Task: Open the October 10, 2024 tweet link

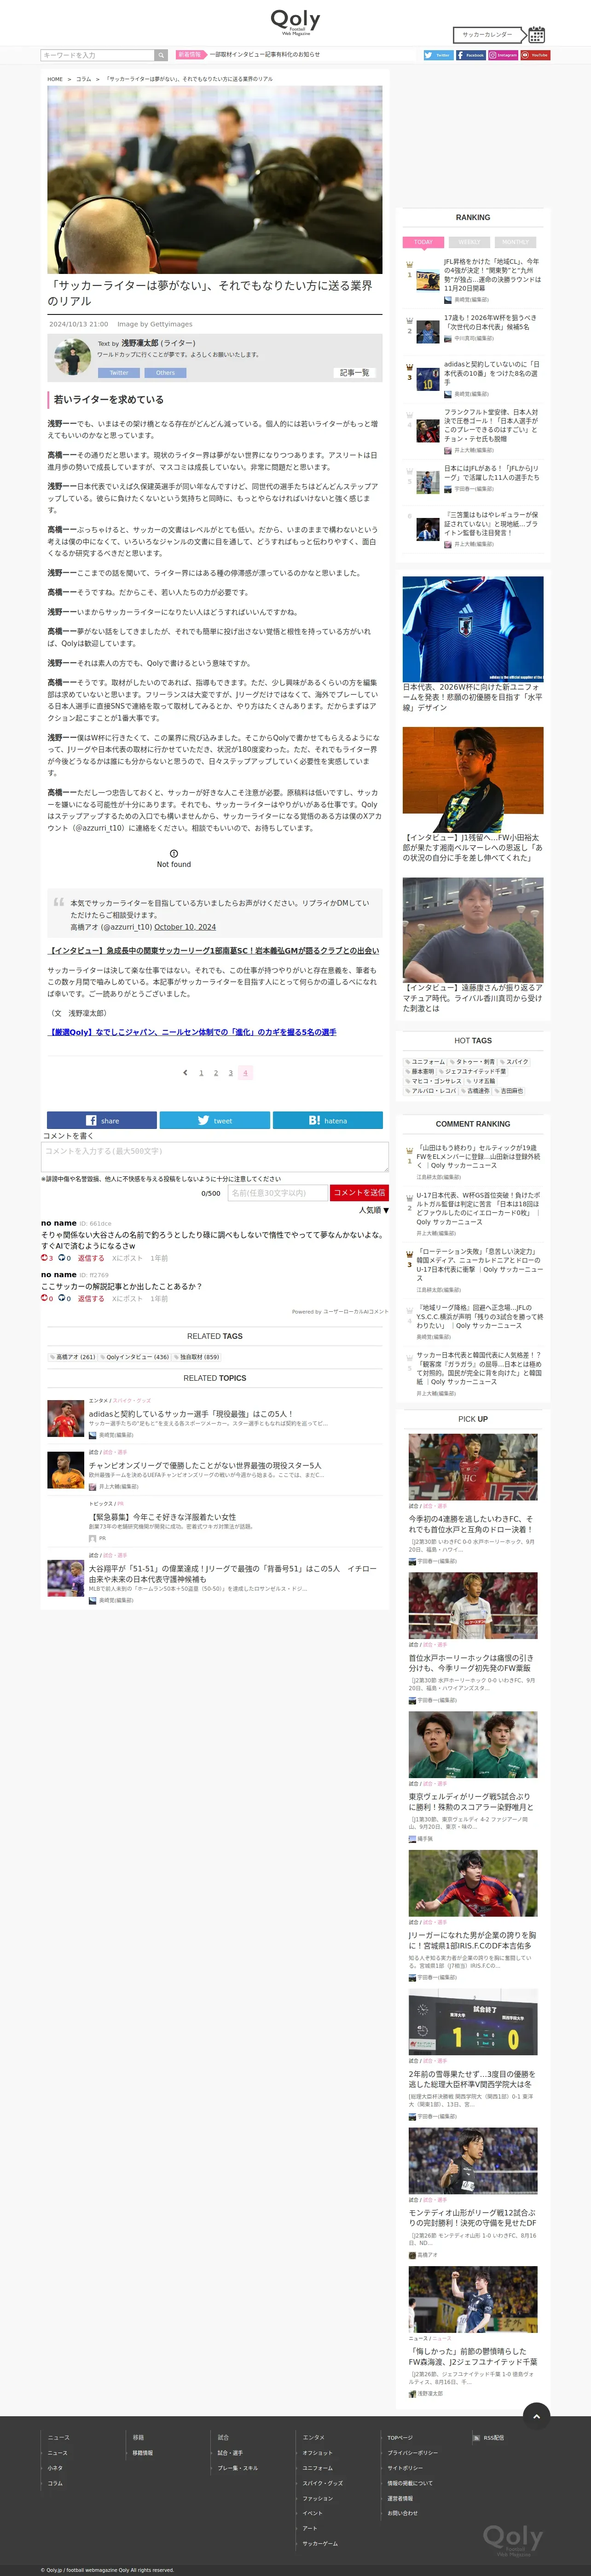Action: click(x=185, y=927)
